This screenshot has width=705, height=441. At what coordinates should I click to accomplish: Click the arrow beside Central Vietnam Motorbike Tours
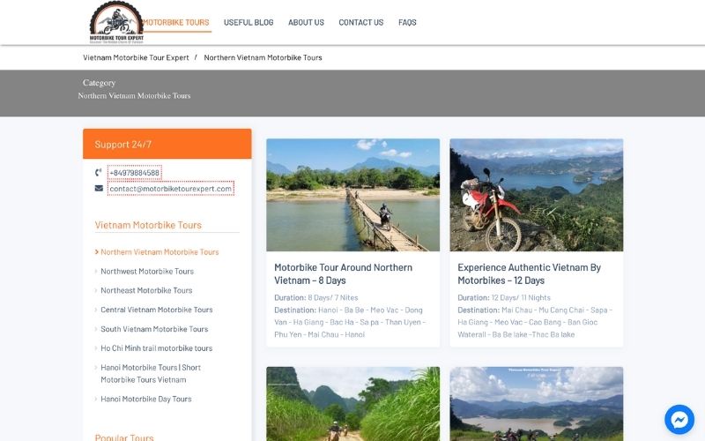coord(96,310)
